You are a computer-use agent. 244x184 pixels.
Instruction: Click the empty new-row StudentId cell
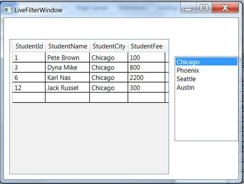(29, 97)
